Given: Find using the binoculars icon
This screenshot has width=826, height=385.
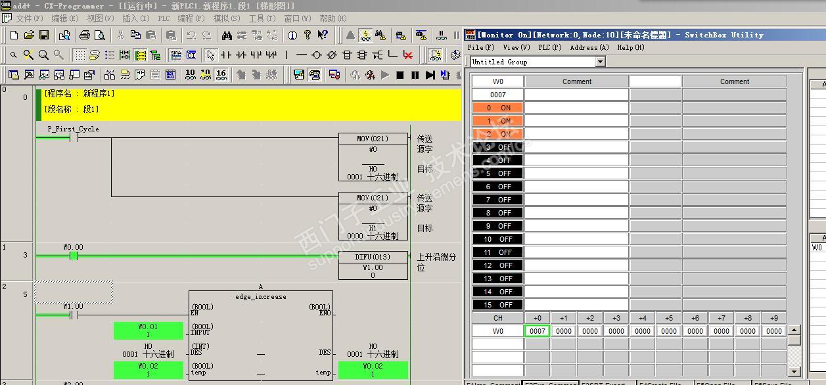Looking at the screenshot, I should tap(227, 35).
